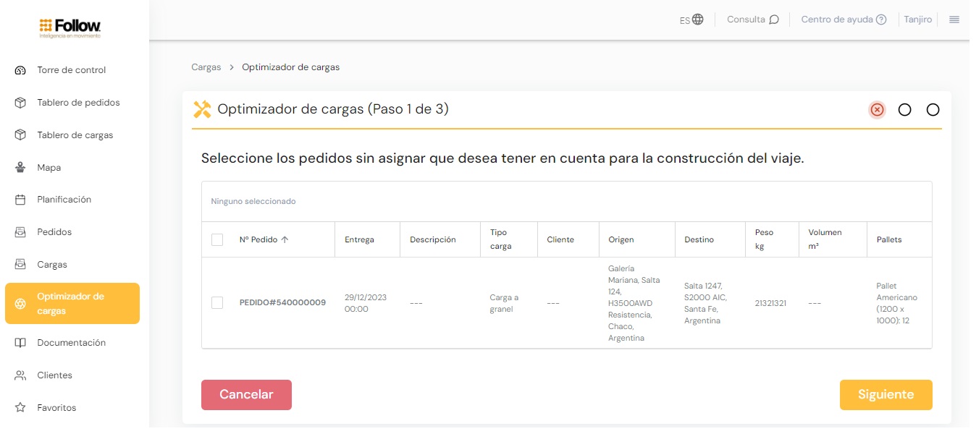Open the Planificación calendar icon
This screenshot has width=976, height=434.
[20, 200]
